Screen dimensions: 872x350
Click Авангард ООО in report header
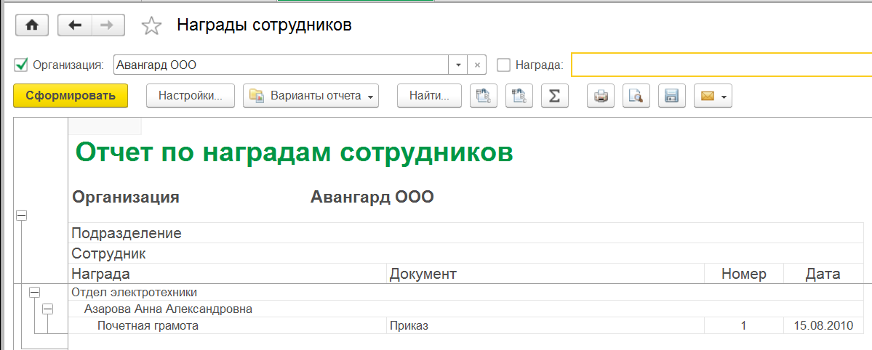coord(372,198)
